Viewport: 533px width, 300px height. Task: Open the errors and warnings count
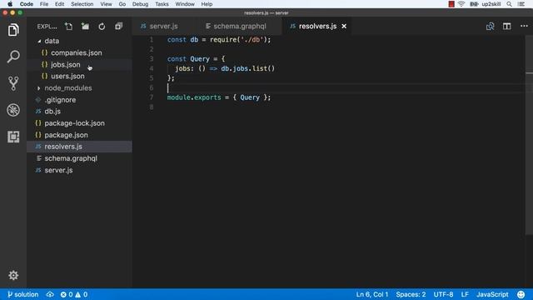coord(74,294)
